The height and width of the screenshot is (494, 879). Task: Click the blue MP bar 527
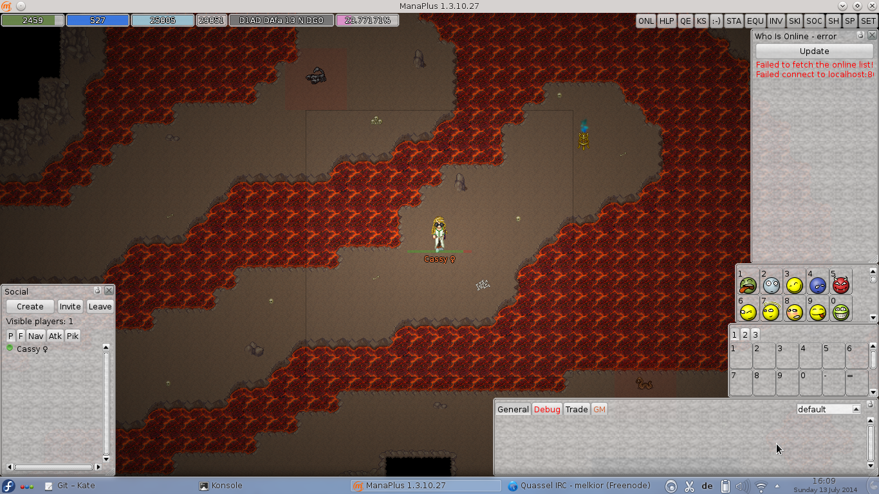[98, 20]
